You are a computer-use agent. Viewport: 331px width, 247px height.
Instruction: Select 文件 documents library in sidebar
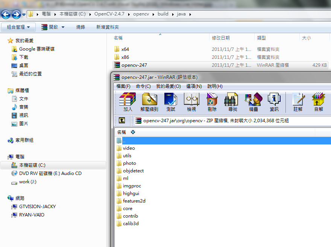pos(23,99)
